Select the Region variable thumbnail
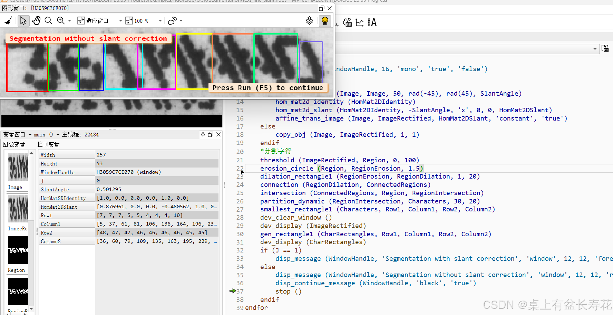Image resolution: width=613 pixels, height=315 pixels. [18, 250]
